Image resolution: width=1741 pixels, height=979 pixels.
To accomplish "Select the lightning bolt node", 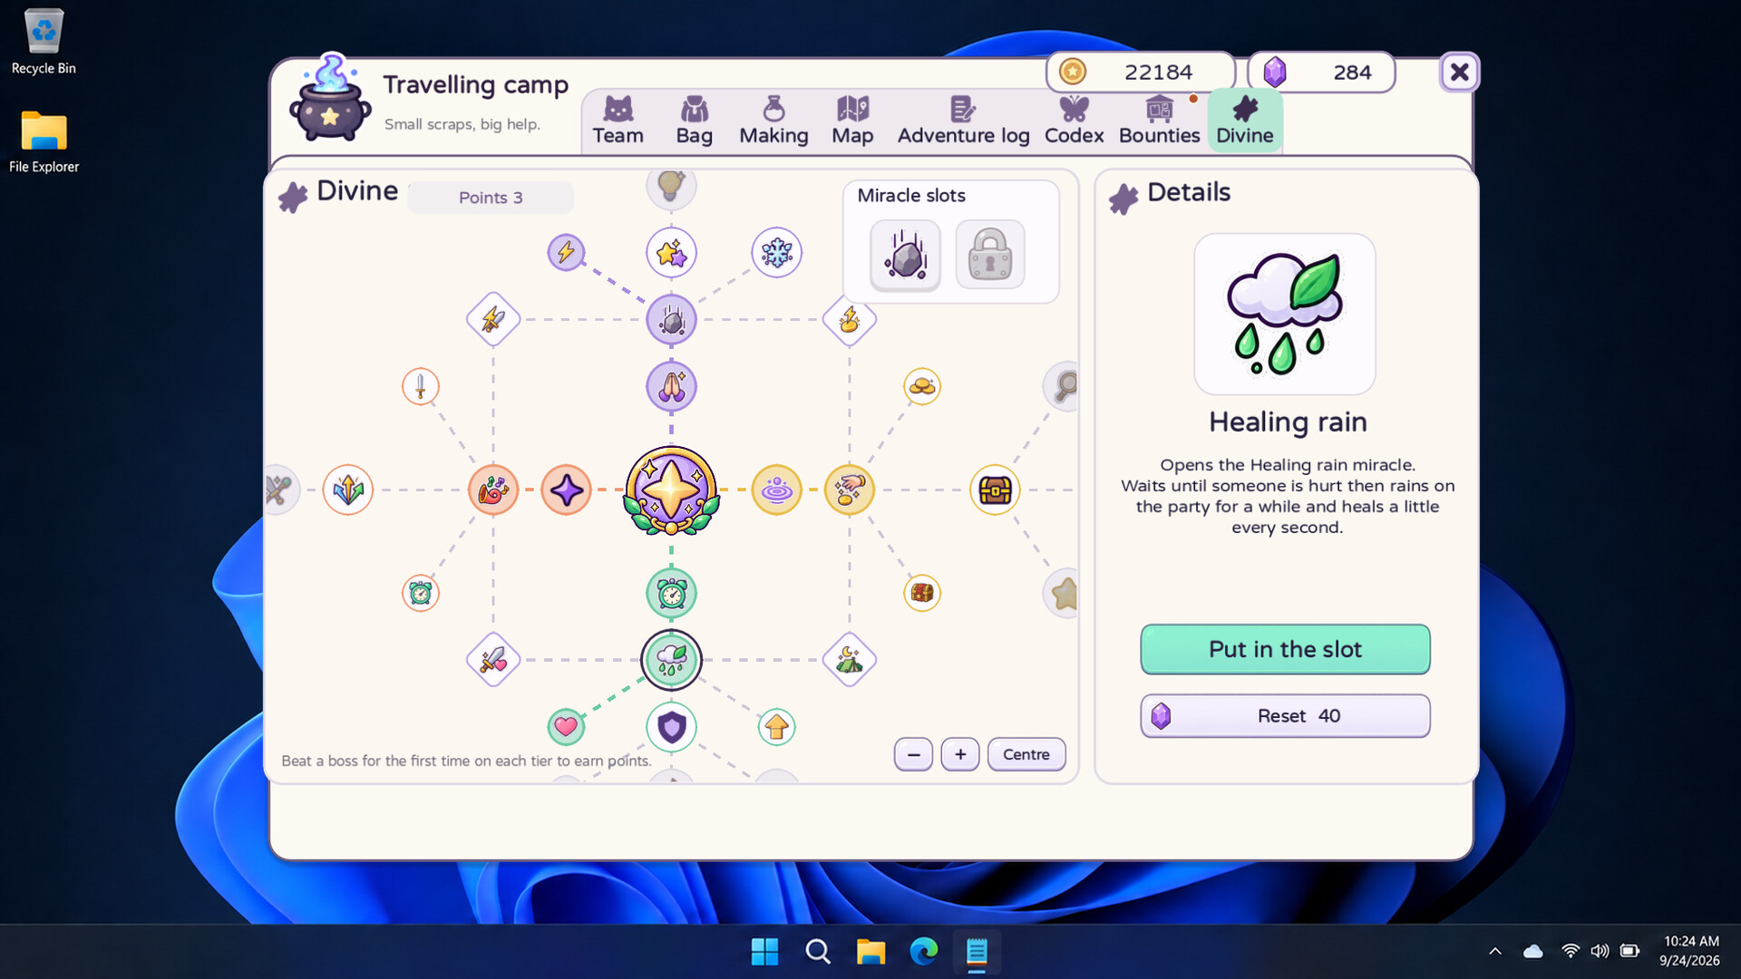I will click(x=566, y=252).
